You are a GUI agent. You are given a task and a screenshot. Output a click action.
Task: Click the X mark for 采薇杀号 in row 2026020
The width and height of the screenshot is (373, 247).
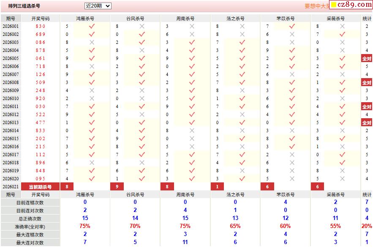pos(342,179)
